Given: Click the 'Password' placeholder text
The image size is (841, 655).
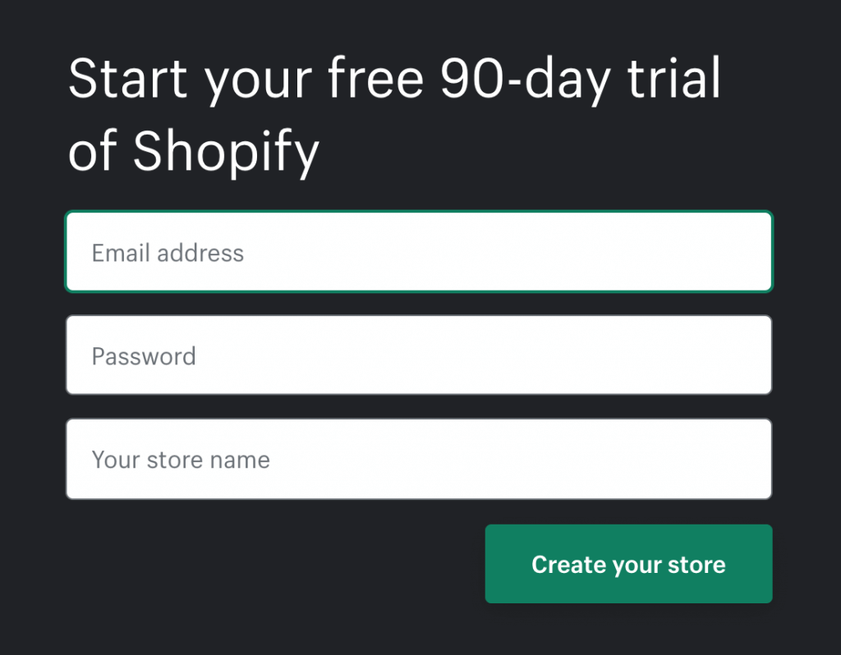Looking at the screenshot, I should coord(144,356).
